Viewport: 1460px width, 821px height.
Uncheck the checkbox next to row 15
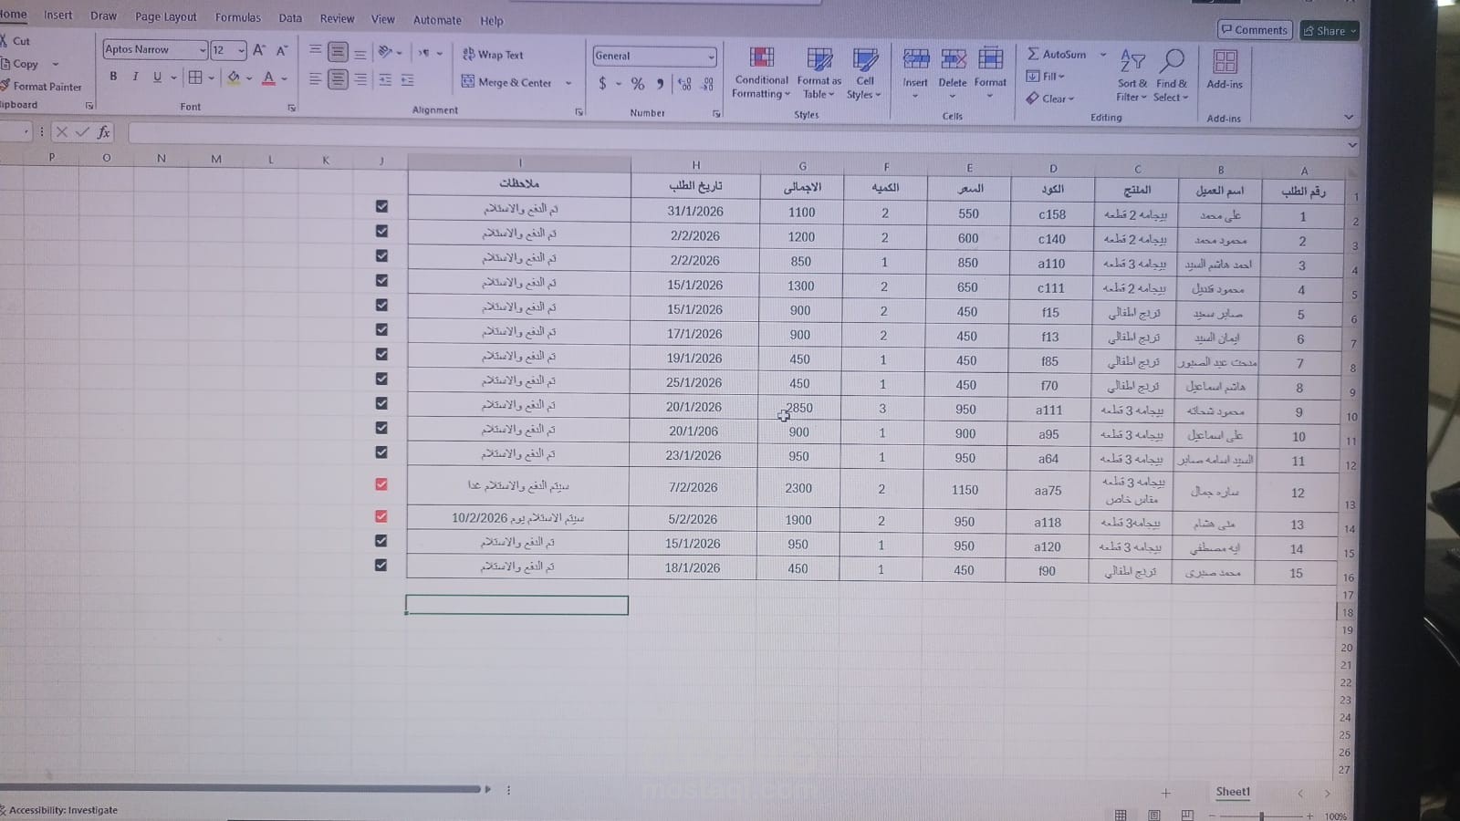(381, 565)
